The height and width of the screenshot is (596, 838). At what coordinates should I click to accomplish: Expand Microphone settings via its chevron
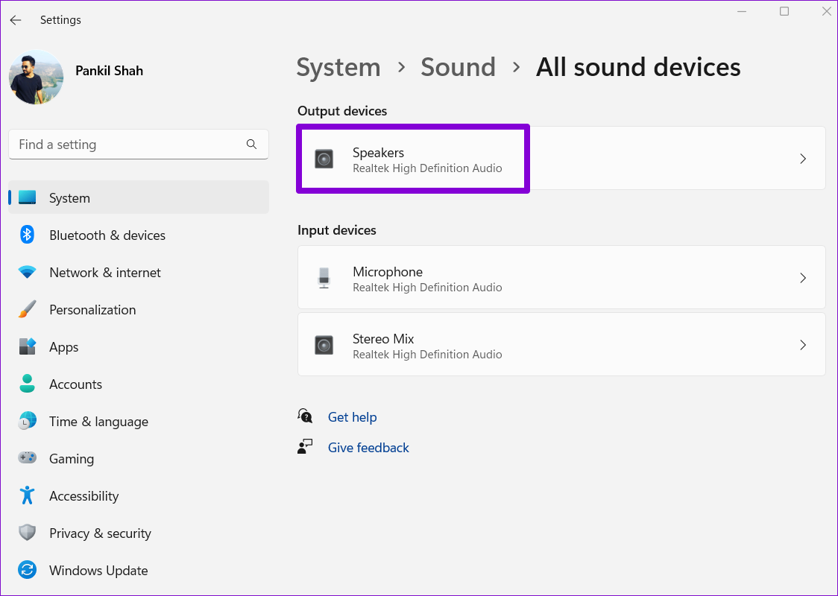point(803,278)
